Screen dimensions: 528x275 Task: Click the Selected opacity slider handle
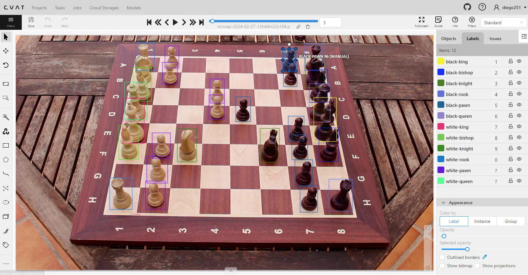pyautogui.click(x=467, y=249)
